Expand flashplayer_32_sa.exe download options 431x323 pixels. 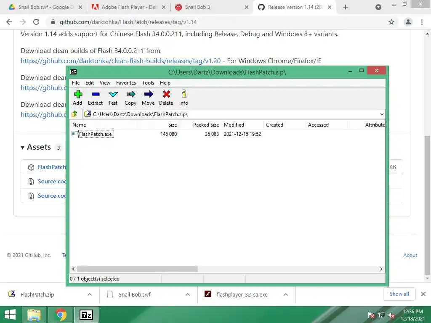pyautogui.click(x=286, y=294)
